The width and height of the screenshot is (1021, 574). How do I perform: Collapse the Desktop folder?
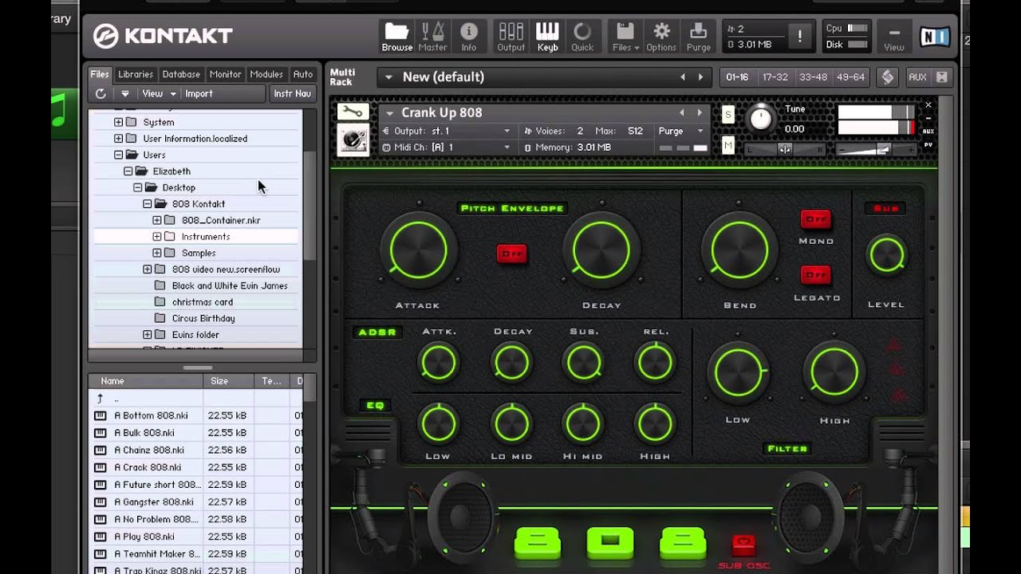(x=137, y=187)
